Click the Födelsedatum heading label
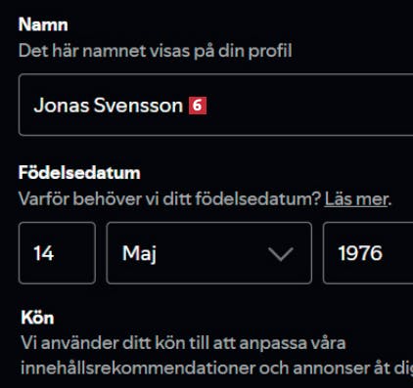413x388 pixels. coord(79,172)
